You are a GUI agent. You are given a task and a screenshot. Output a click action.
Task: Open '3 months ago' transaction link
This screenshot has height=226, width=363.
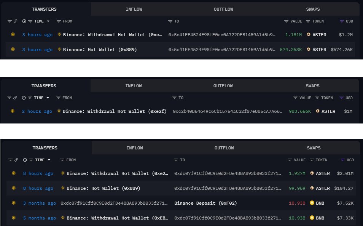(39, 203)
